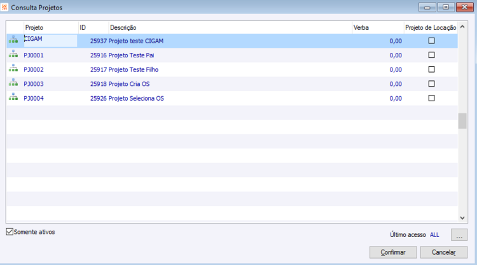This screenshot has width=477, height=265.
Task: Click description Projeto Cria OS
Action: point(129,84)
